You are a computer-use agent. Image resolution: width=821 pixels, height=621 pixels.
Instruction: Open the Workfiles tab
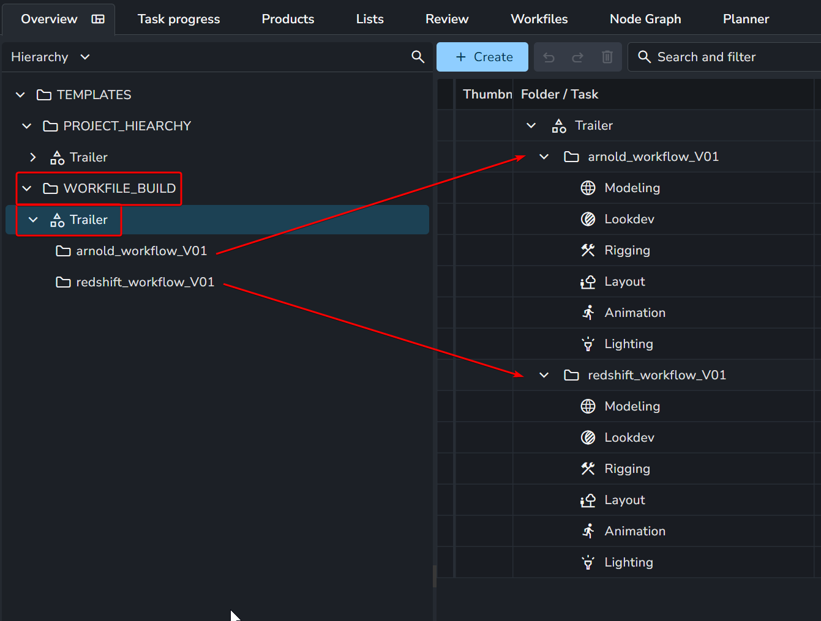[539, 19]
